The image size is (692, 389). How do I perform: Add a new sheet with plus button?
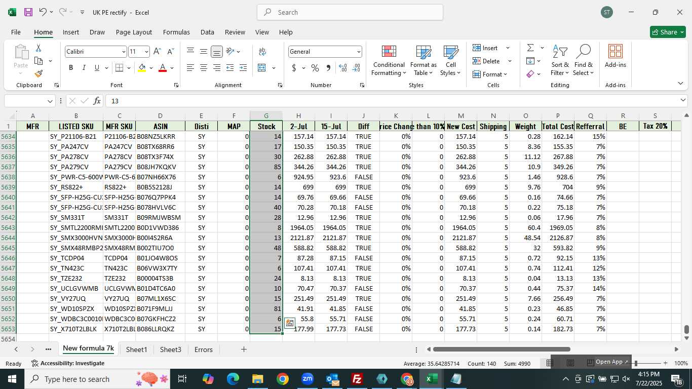coord(244,349)
